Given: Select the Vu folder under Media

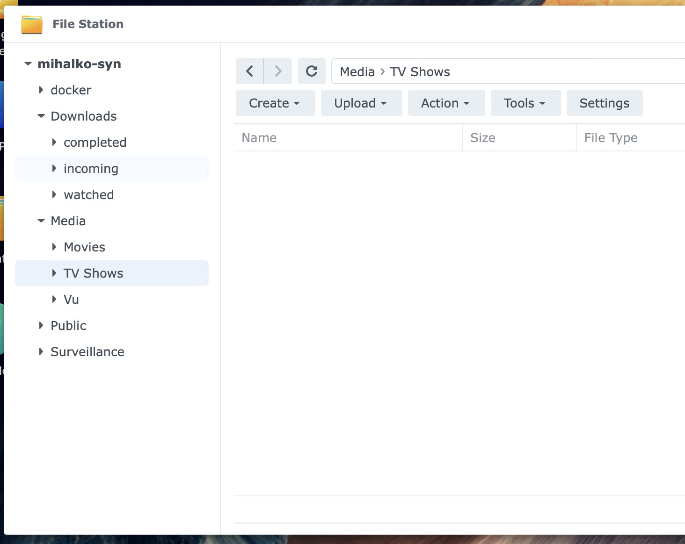Looking at the screenshot, I should click(x=71, y=299).
